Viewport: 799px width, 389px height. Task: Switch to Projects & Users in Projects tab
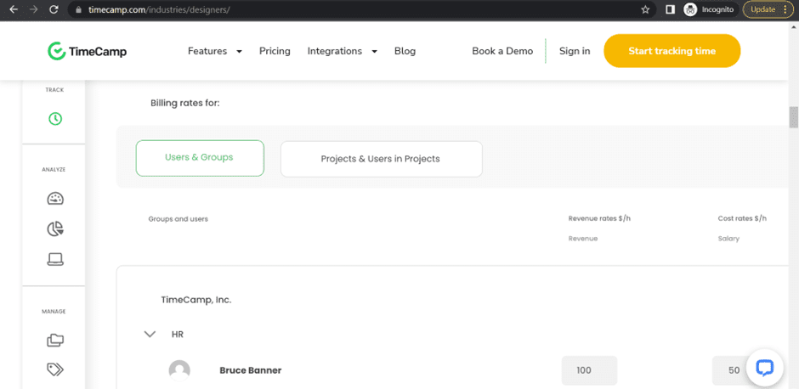(x=381, y=159)
